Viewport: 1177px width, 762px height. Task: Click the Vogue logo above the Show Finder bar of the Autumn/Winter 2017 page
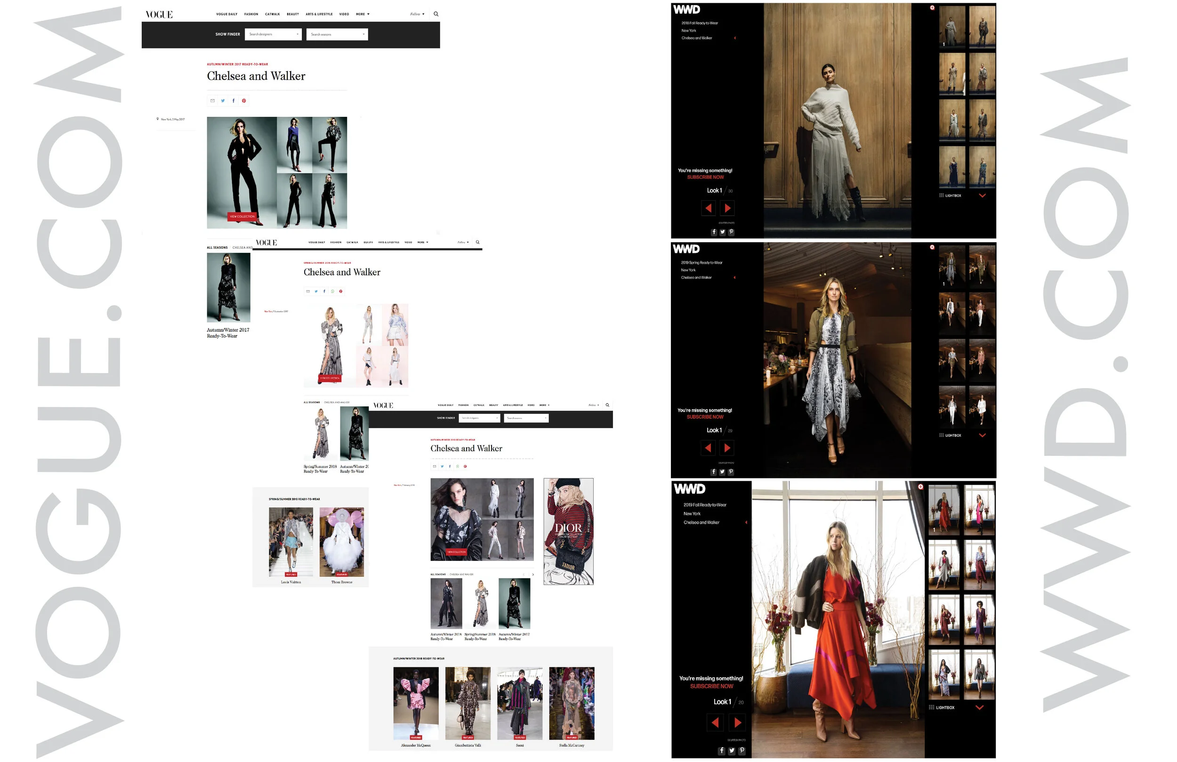coord(159,14)
